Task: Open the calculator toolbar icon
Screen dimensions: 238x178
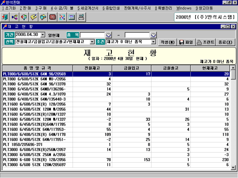Action: point(72,17)
